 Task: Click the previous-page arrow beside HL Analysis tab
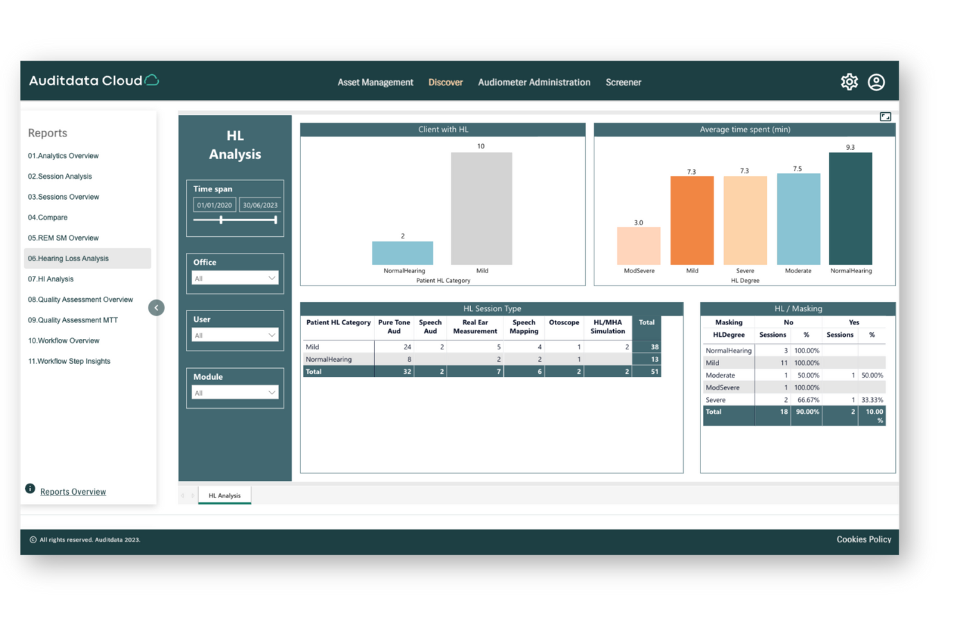click(x=182, y=495)
